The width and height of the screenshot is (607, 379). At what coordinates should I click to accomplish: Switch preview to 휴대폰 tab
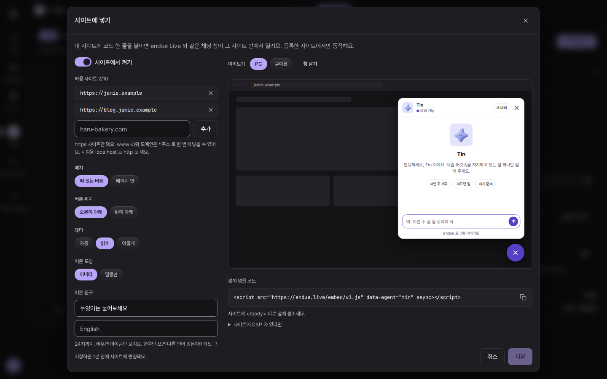click(x=281, y=64)
